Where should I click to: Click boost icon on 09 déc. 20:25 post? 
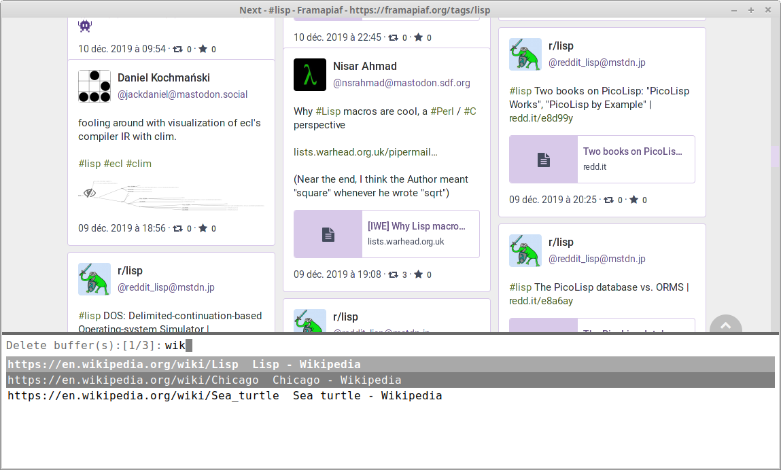(608, 200)
